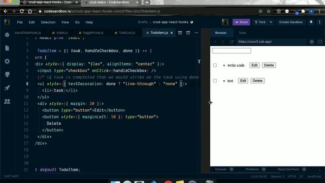Switch to the toggleHook.js editor tab

pos(91,33)
